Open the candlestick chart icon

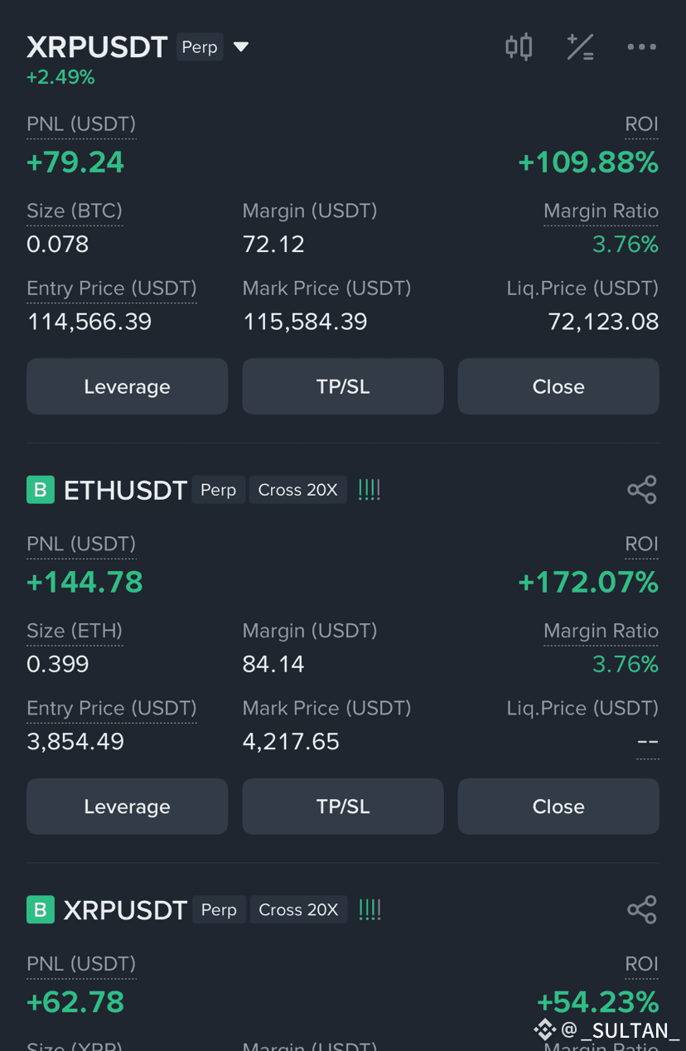[x=519, y=47]
